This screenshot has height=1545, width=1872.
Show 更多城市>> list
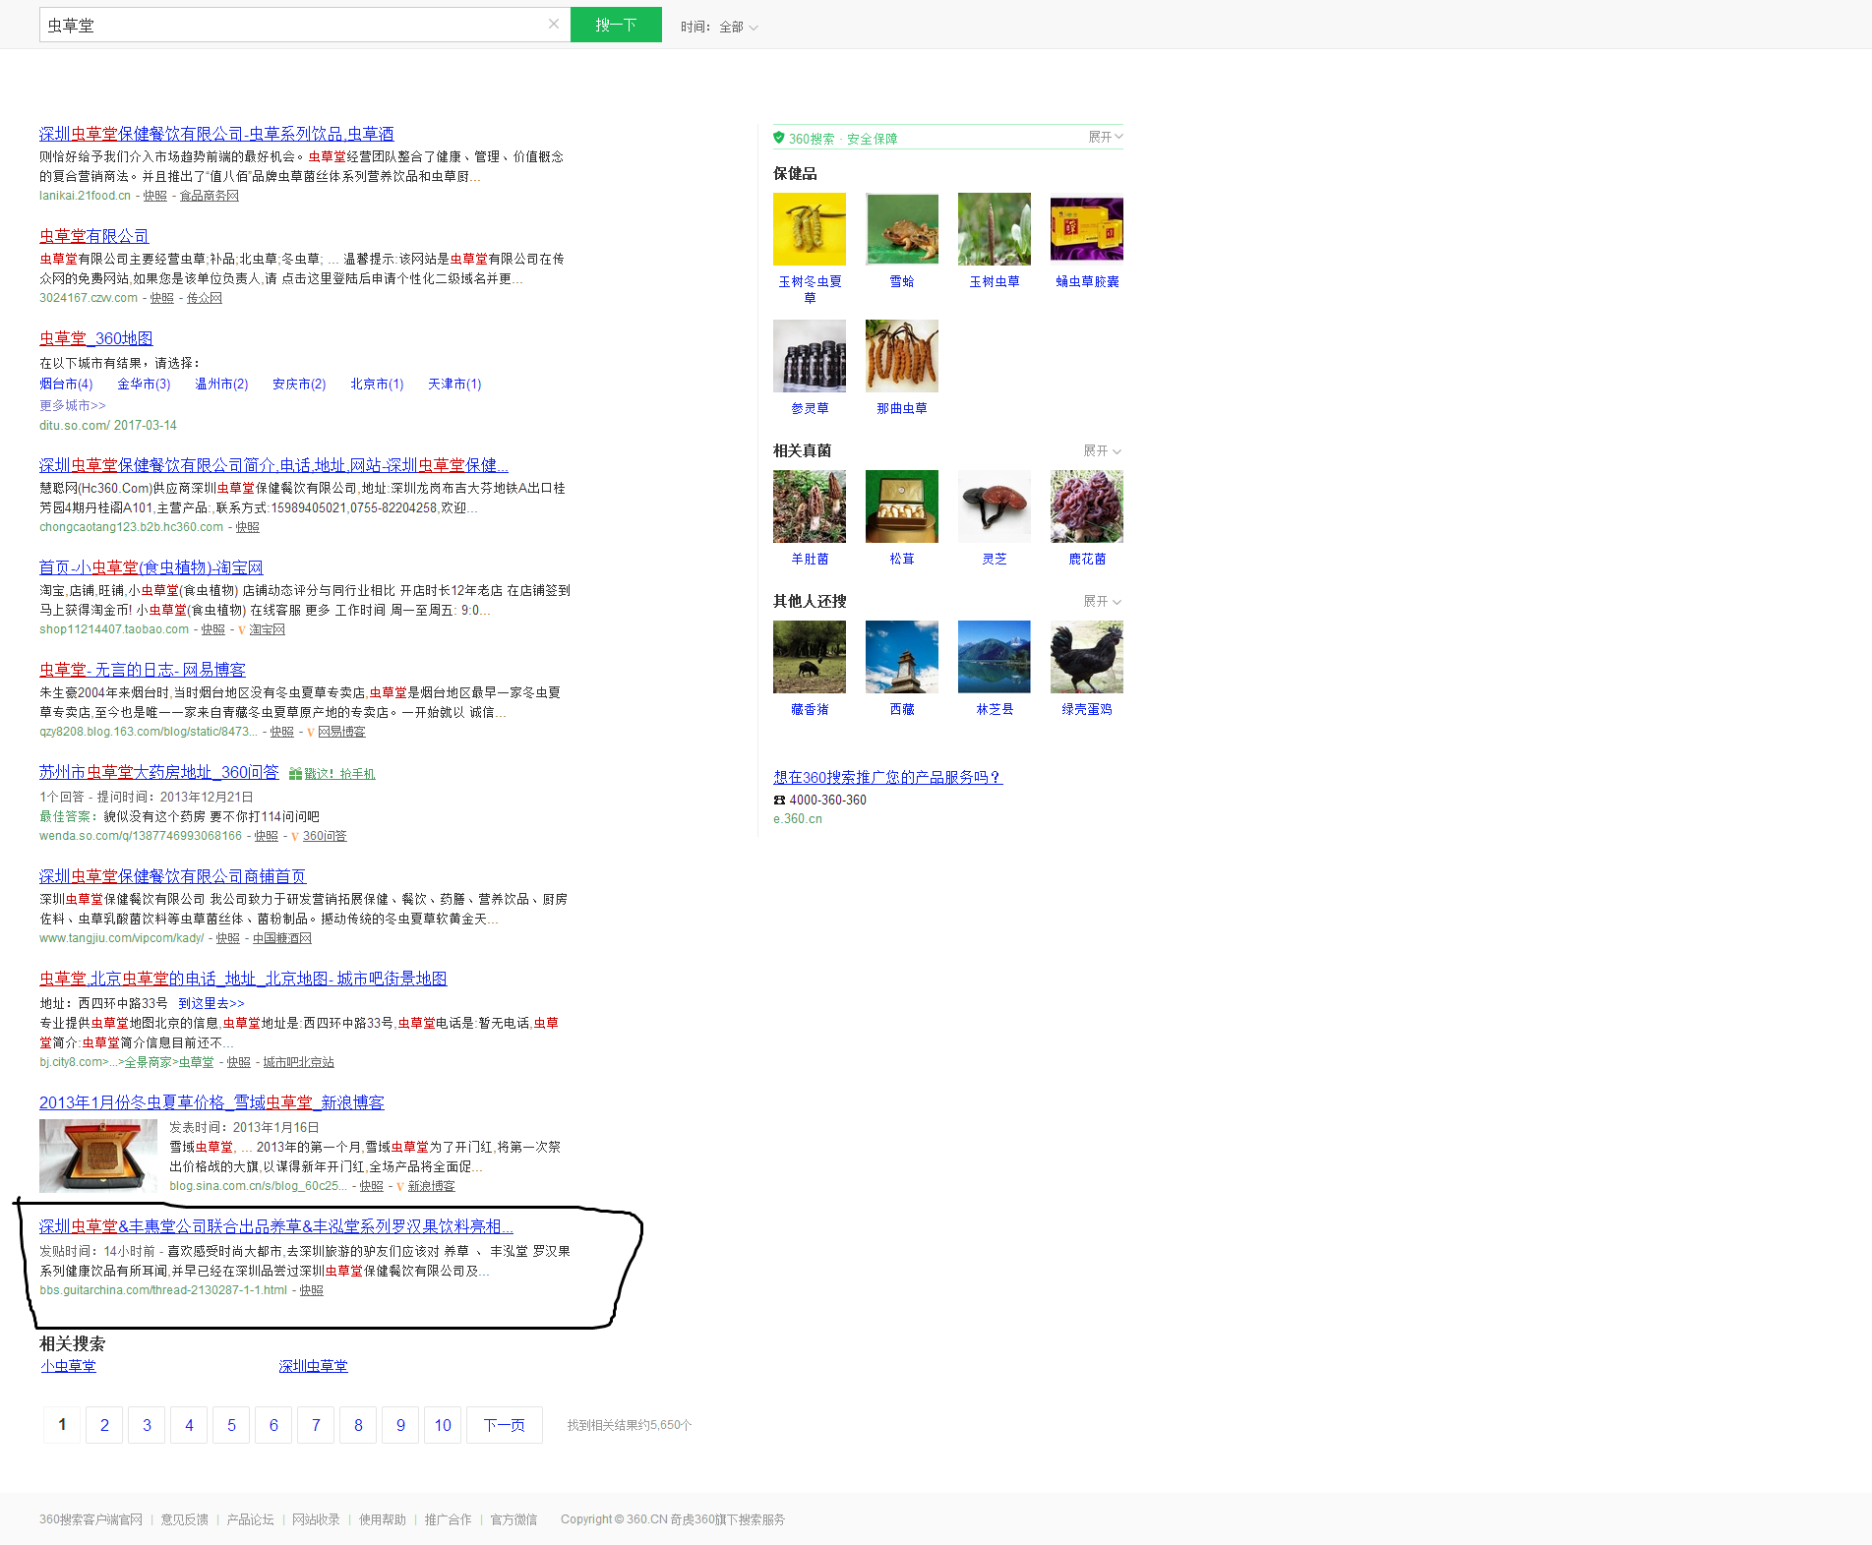click(x=73, y=405)
